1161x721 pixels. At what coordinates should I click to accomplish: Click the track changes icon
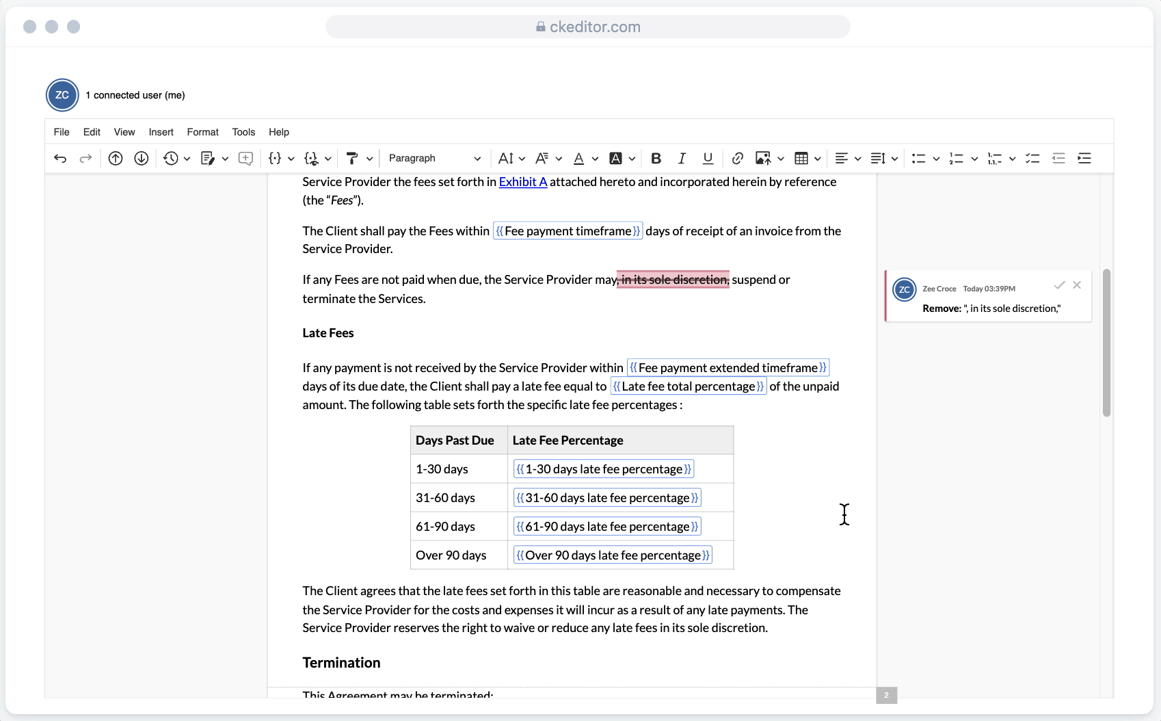208,159
